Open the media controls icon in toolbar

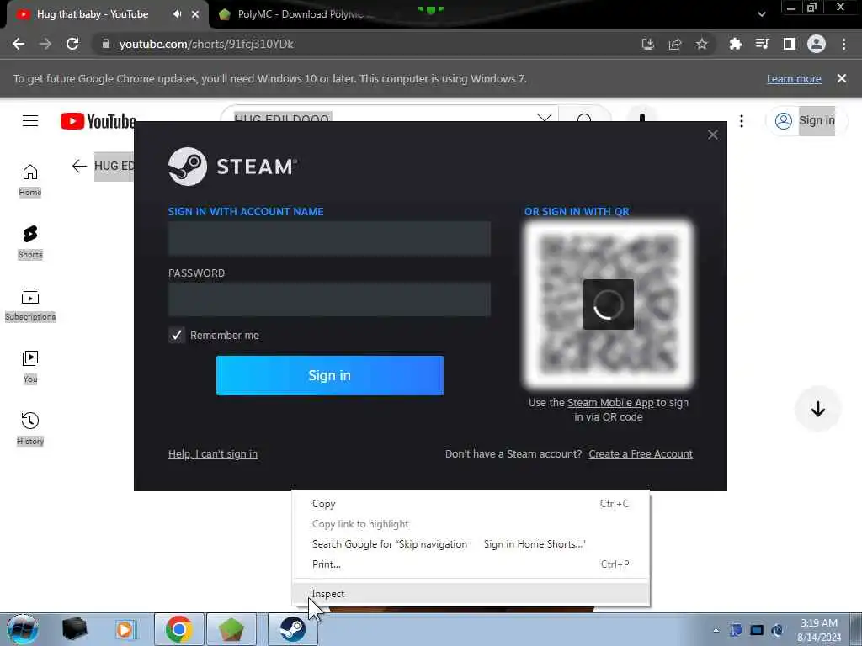763,44
